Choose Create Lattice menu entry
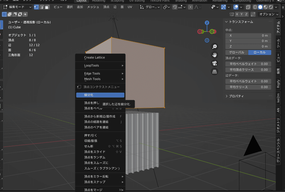The width and height of the screenshot is (285, 192). [100, 57]
